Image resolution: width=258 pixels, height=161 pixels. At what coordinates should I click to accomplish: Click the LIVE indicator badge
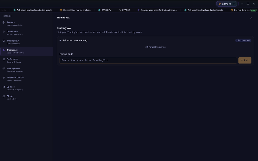[253, 10]
